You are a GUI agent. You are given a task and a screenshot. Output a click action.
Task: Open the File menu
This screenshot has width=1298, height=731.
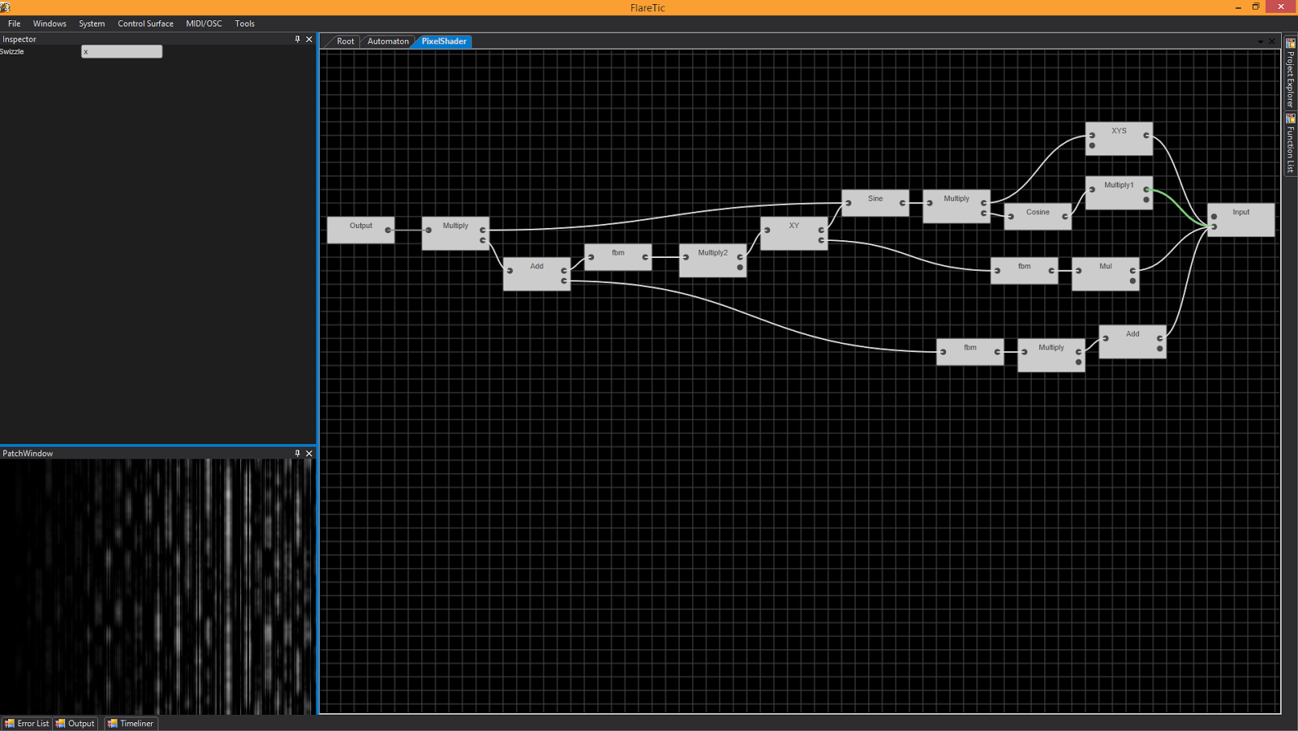pos(15,24)
